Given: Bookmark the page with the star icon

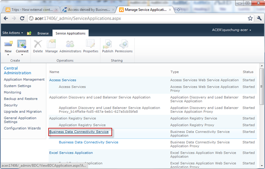Looking at the screenshot, I should (x=250, y=18).
